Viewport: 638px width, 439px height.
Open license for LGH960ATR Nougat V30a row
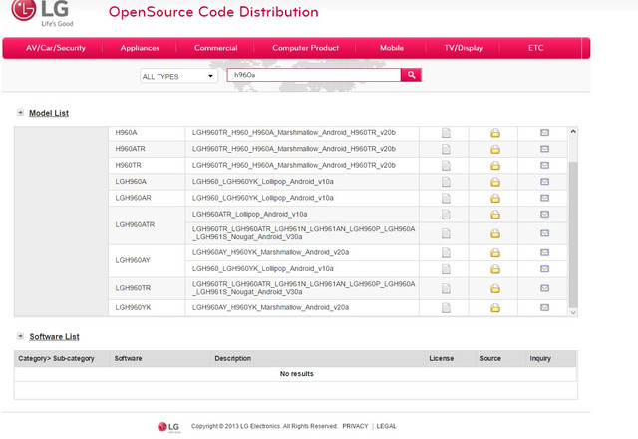pos(446,233)
